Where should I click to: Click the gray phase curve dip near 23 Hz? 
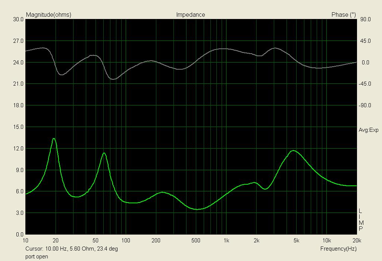point(62,74)
